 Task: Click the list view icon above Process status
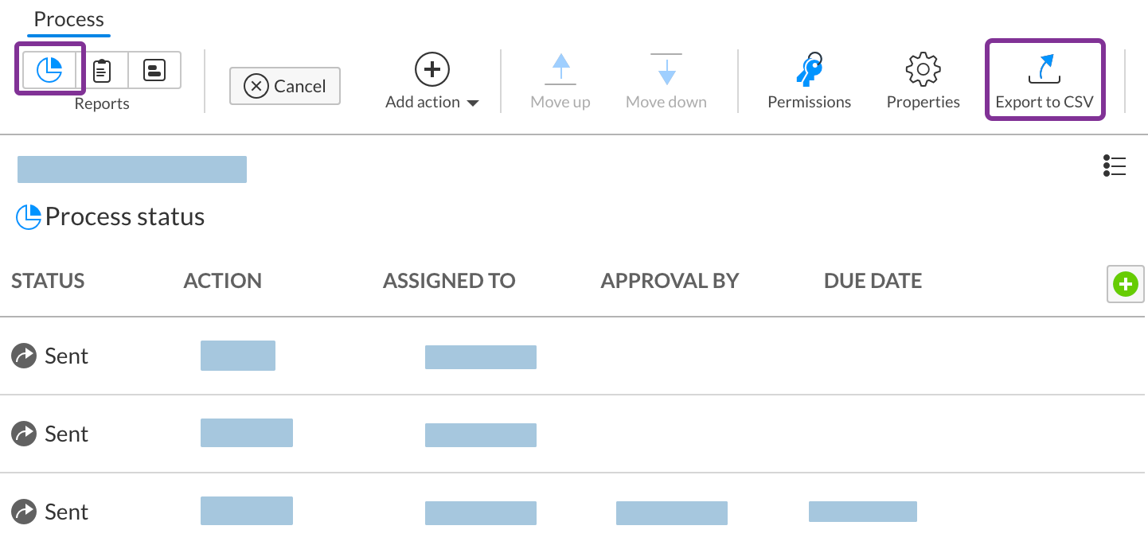[x=1115, y=166]
